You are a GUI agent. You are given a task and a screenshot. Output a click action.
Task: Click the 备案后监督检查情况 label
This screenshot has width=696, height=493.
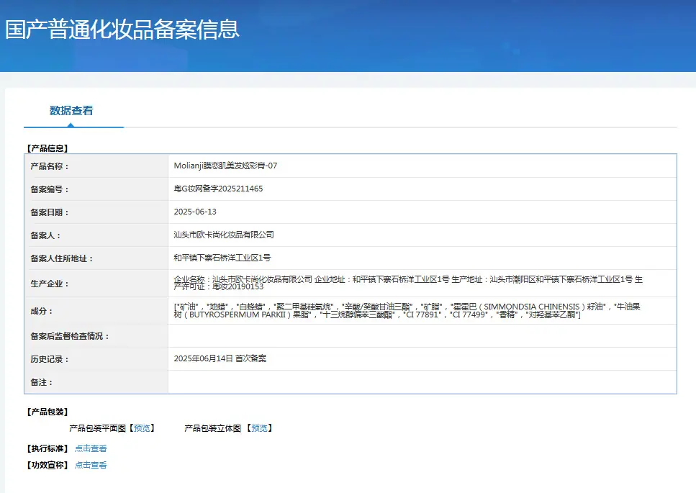pos(69,336)
